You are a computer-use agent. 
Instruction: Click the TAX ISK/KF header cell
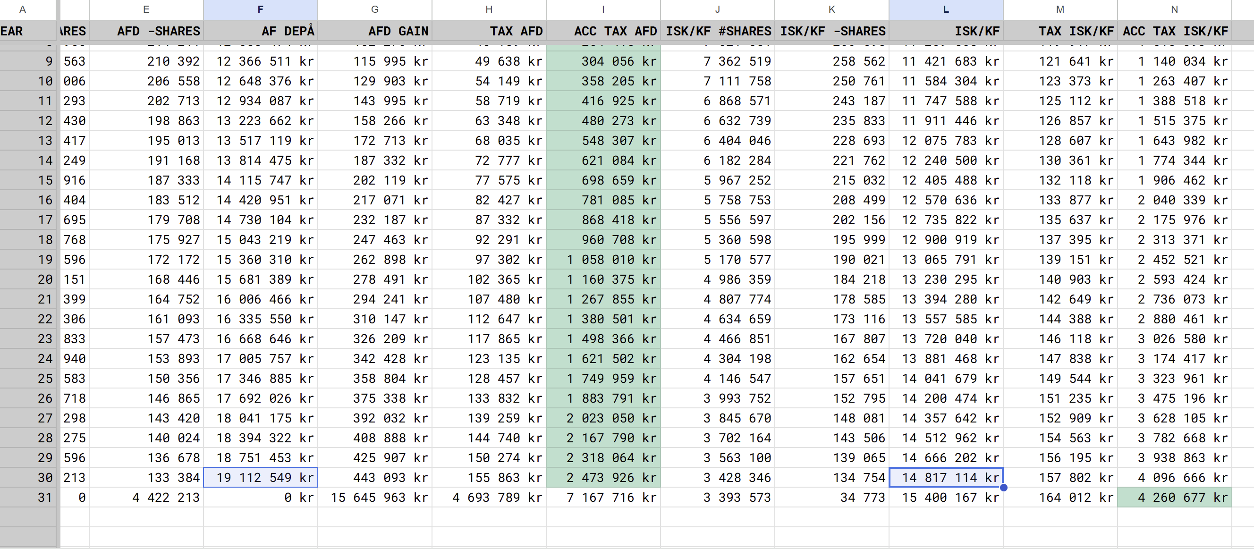pyautogui.click(x=1060, y=31)
